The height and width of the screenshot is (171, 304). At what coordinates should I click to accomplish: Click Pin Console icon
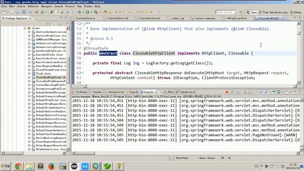pos(274,92)
